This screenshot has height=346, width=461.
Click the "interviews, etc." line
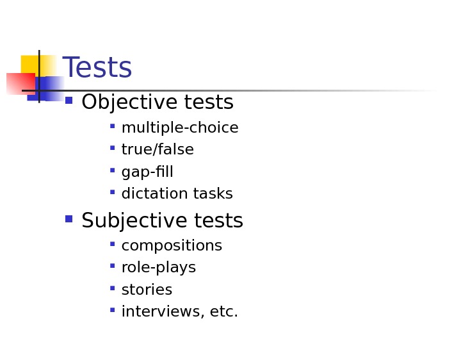[x=180, y=312]
